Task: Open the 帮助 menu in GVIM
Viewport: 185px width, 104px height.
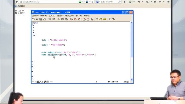Action: tap(87, 16)
